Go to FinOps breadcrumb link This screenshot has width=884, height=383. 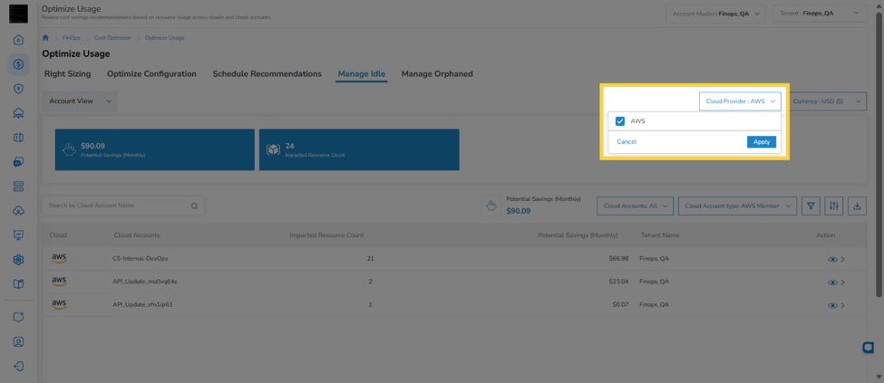72,38
